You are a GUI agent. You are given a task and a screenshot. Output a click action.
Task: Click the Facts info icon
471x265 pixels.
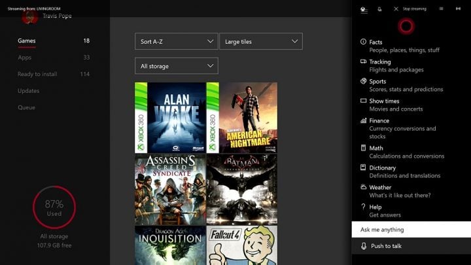[x=363, y=42]
